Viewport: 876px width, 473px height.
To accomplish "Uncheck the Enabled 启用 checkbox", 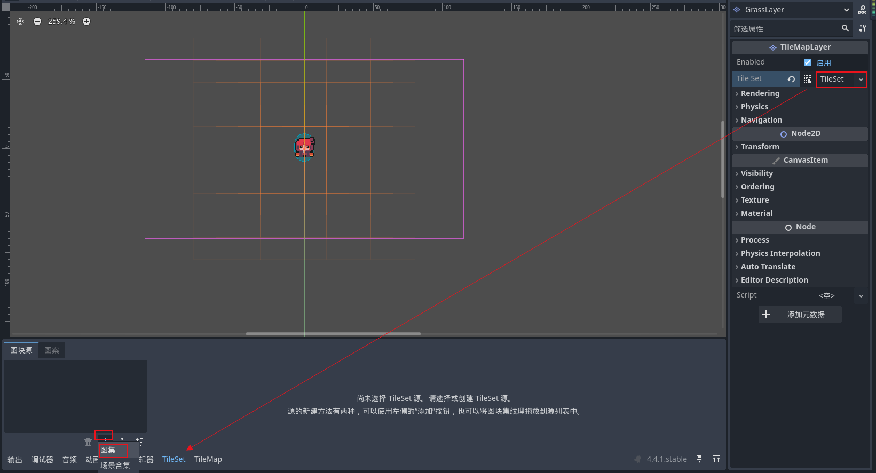I will (808, 62).
